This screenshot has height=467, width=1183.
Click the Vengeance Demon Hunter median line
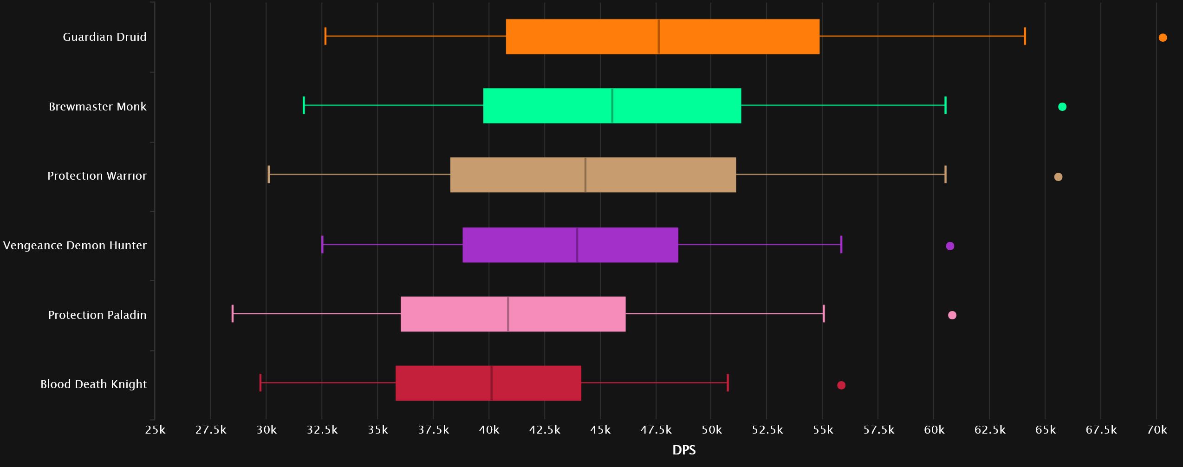click(577, 245)
